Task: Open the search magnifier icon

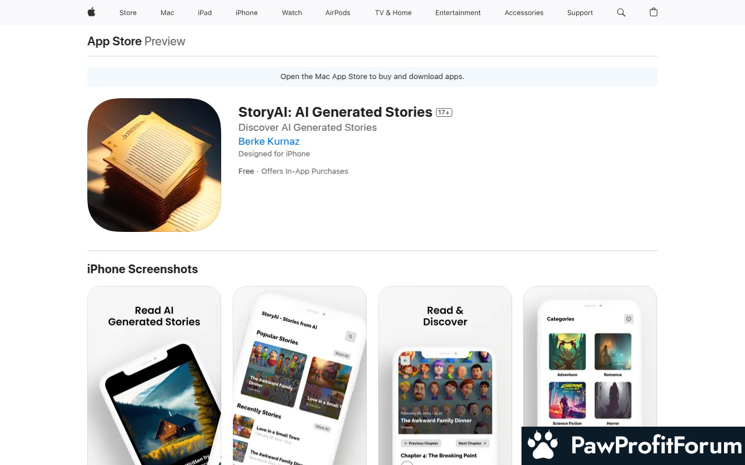Action: [x=621, y=12]
